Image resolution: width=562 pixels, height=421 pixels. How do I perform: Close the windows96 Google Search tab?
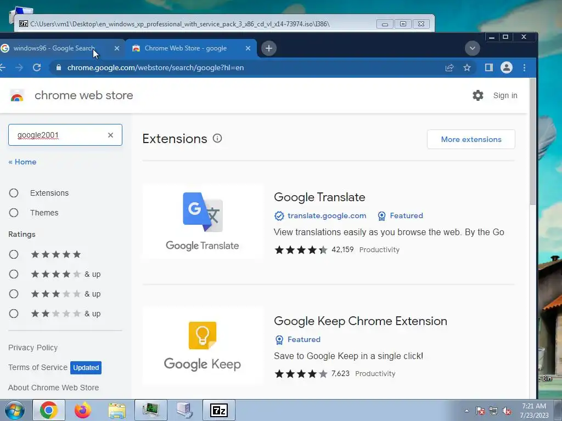click(x=117, y=48)
